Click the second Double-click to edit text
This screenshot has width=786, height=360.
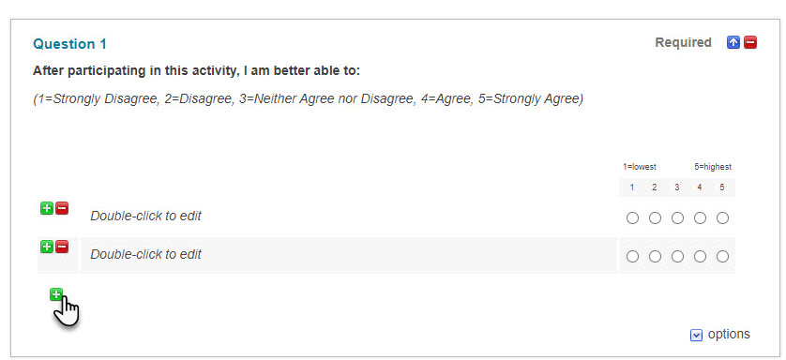click(146, 254)
